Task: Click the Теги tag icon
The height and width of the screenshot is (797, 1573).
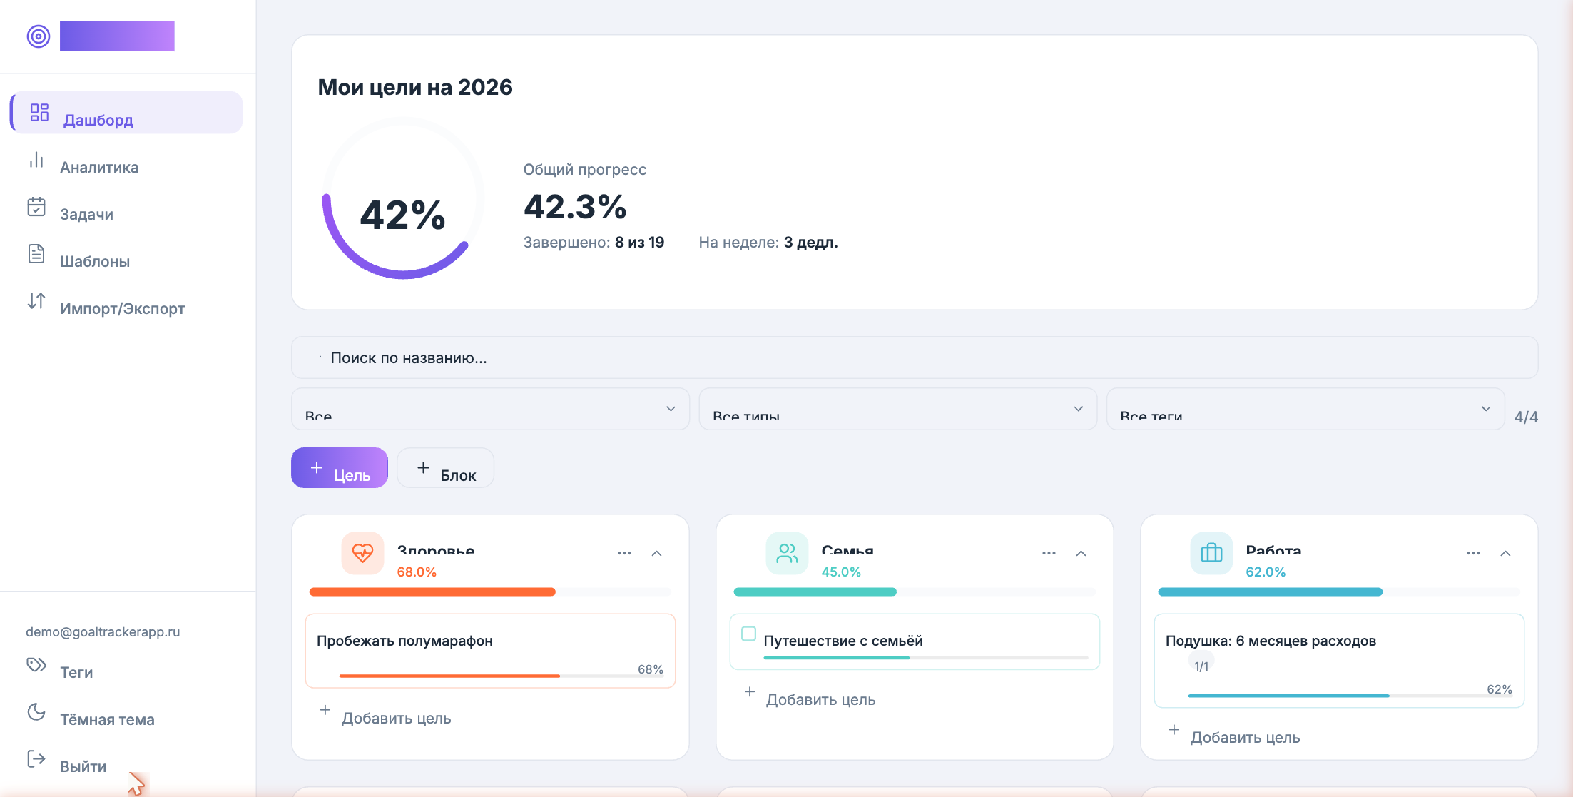Action: pyautogui.click(x=36, y=665)
